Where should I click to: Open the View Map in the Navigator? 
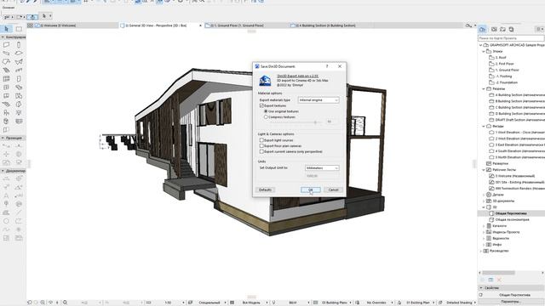(494, 29)
